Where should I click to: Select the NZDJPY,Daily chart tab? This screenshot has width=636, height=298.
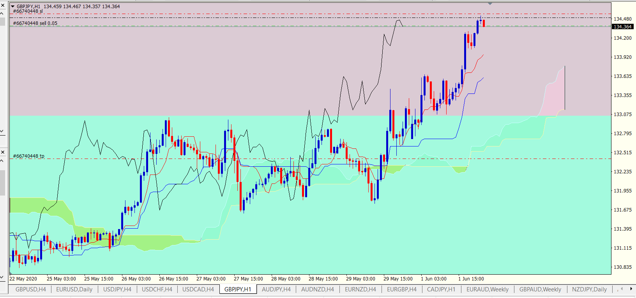point(589,289)
